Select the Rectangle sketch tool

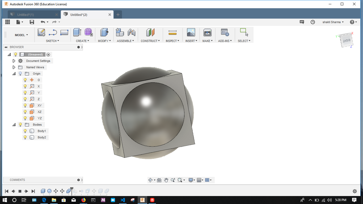click(x=64, y=32)
